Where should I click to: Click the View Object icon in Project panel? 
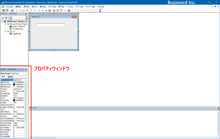click(6, 18)
